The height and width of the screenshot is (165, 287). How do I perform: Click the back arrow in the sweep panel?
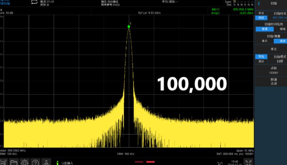point(259,3)
